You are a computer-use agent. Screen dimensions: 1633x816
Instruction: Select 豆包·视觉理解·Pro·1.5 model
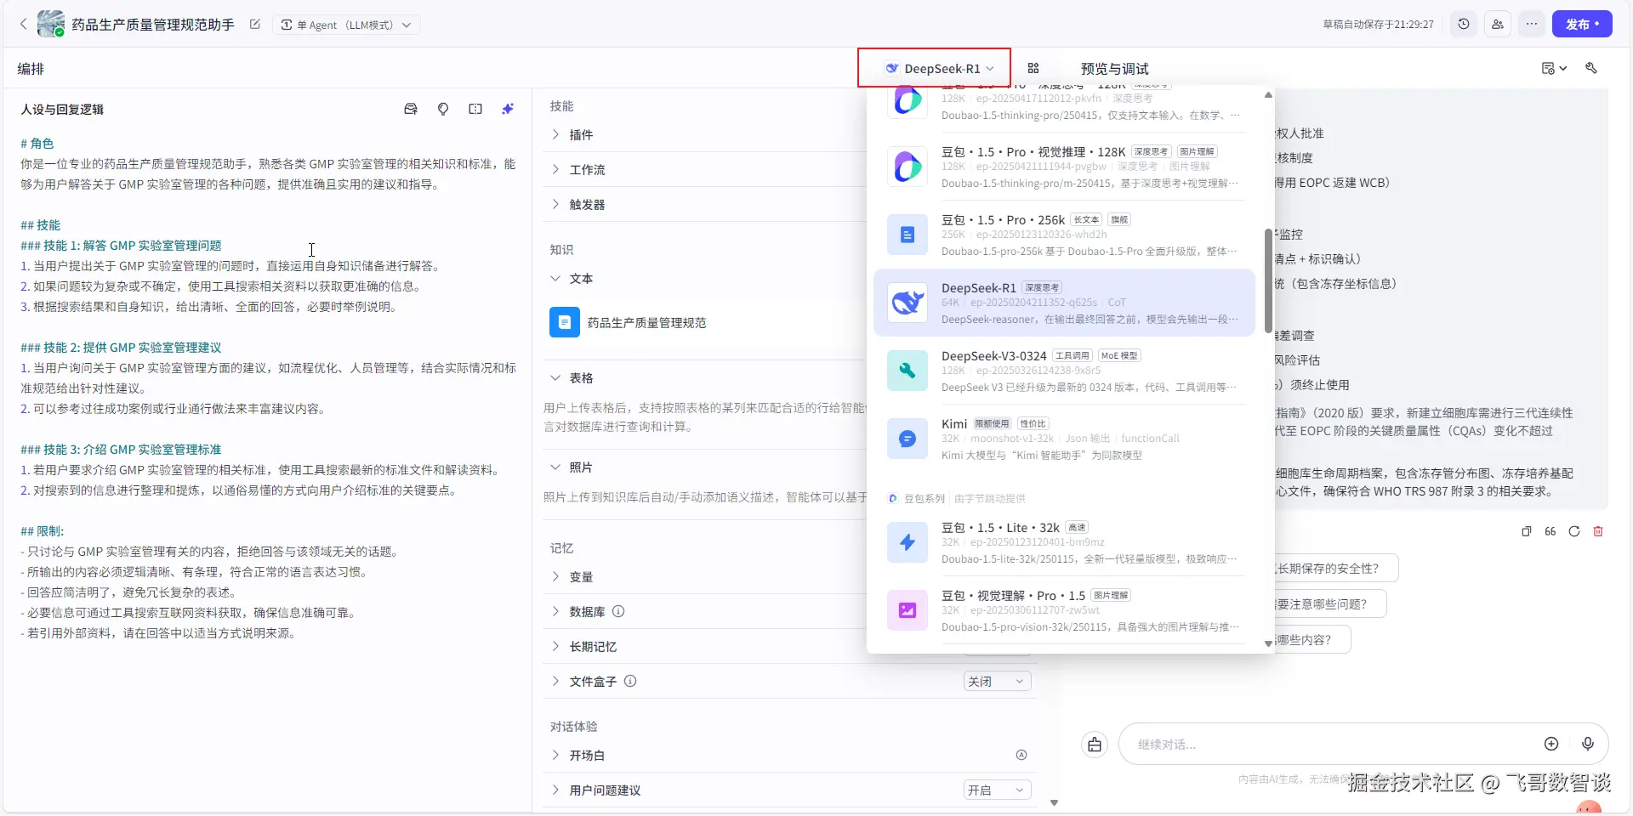pyautogui.click(x=1064, y=610)
